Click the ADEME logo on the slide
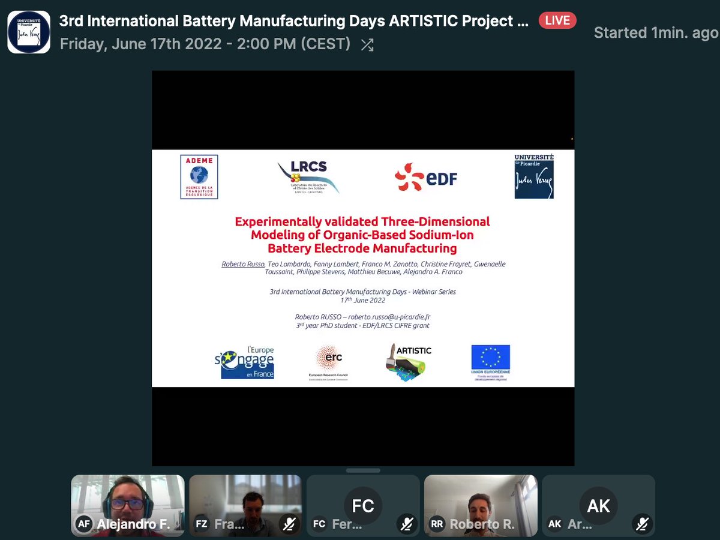The height and width of the screenshot is (540, 720). (199, 177)
